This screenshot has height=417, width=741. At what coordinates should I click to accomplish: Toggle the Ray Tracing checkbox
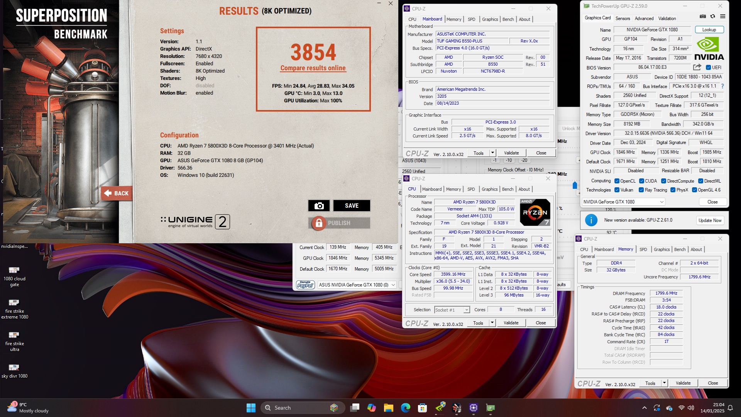tap(641, 190)
